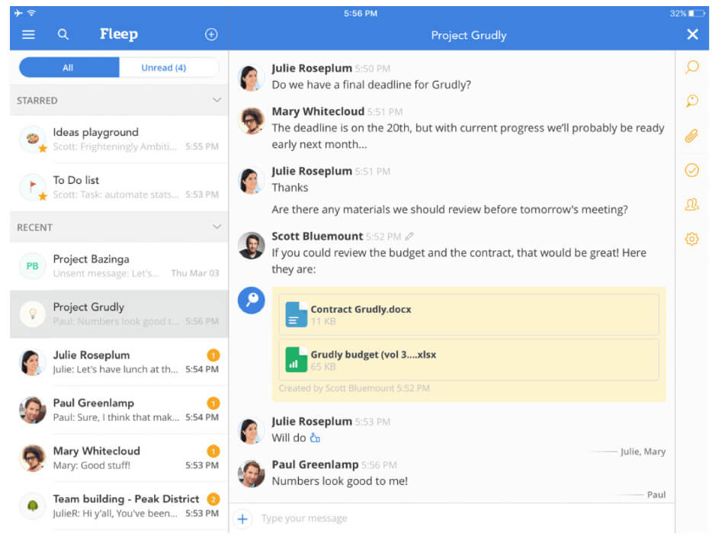This screenshot has height=546, width=712.
Task: Show pinned messages from sidebar pin icon
Action: coord(692,101)
